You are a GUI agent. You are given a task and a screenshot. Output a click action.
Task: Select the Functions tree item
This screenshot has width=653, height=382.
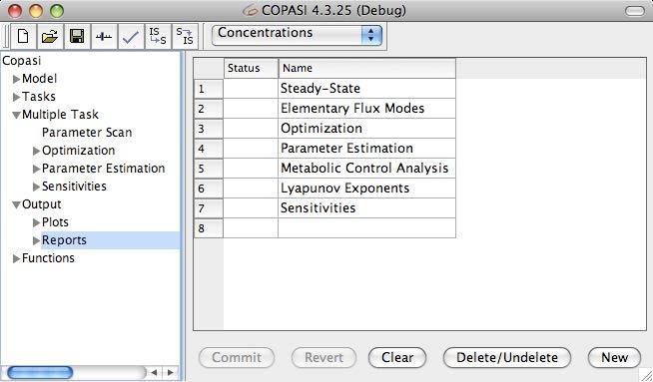48,258
